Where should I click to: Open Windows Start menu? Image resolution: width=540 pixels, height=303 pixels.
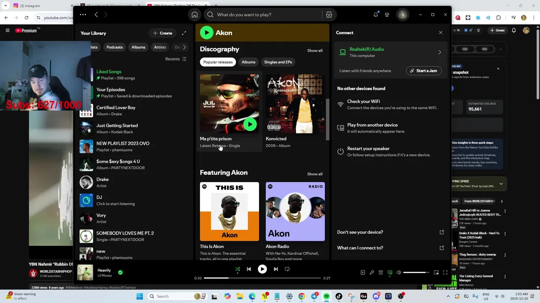[140, 296]
